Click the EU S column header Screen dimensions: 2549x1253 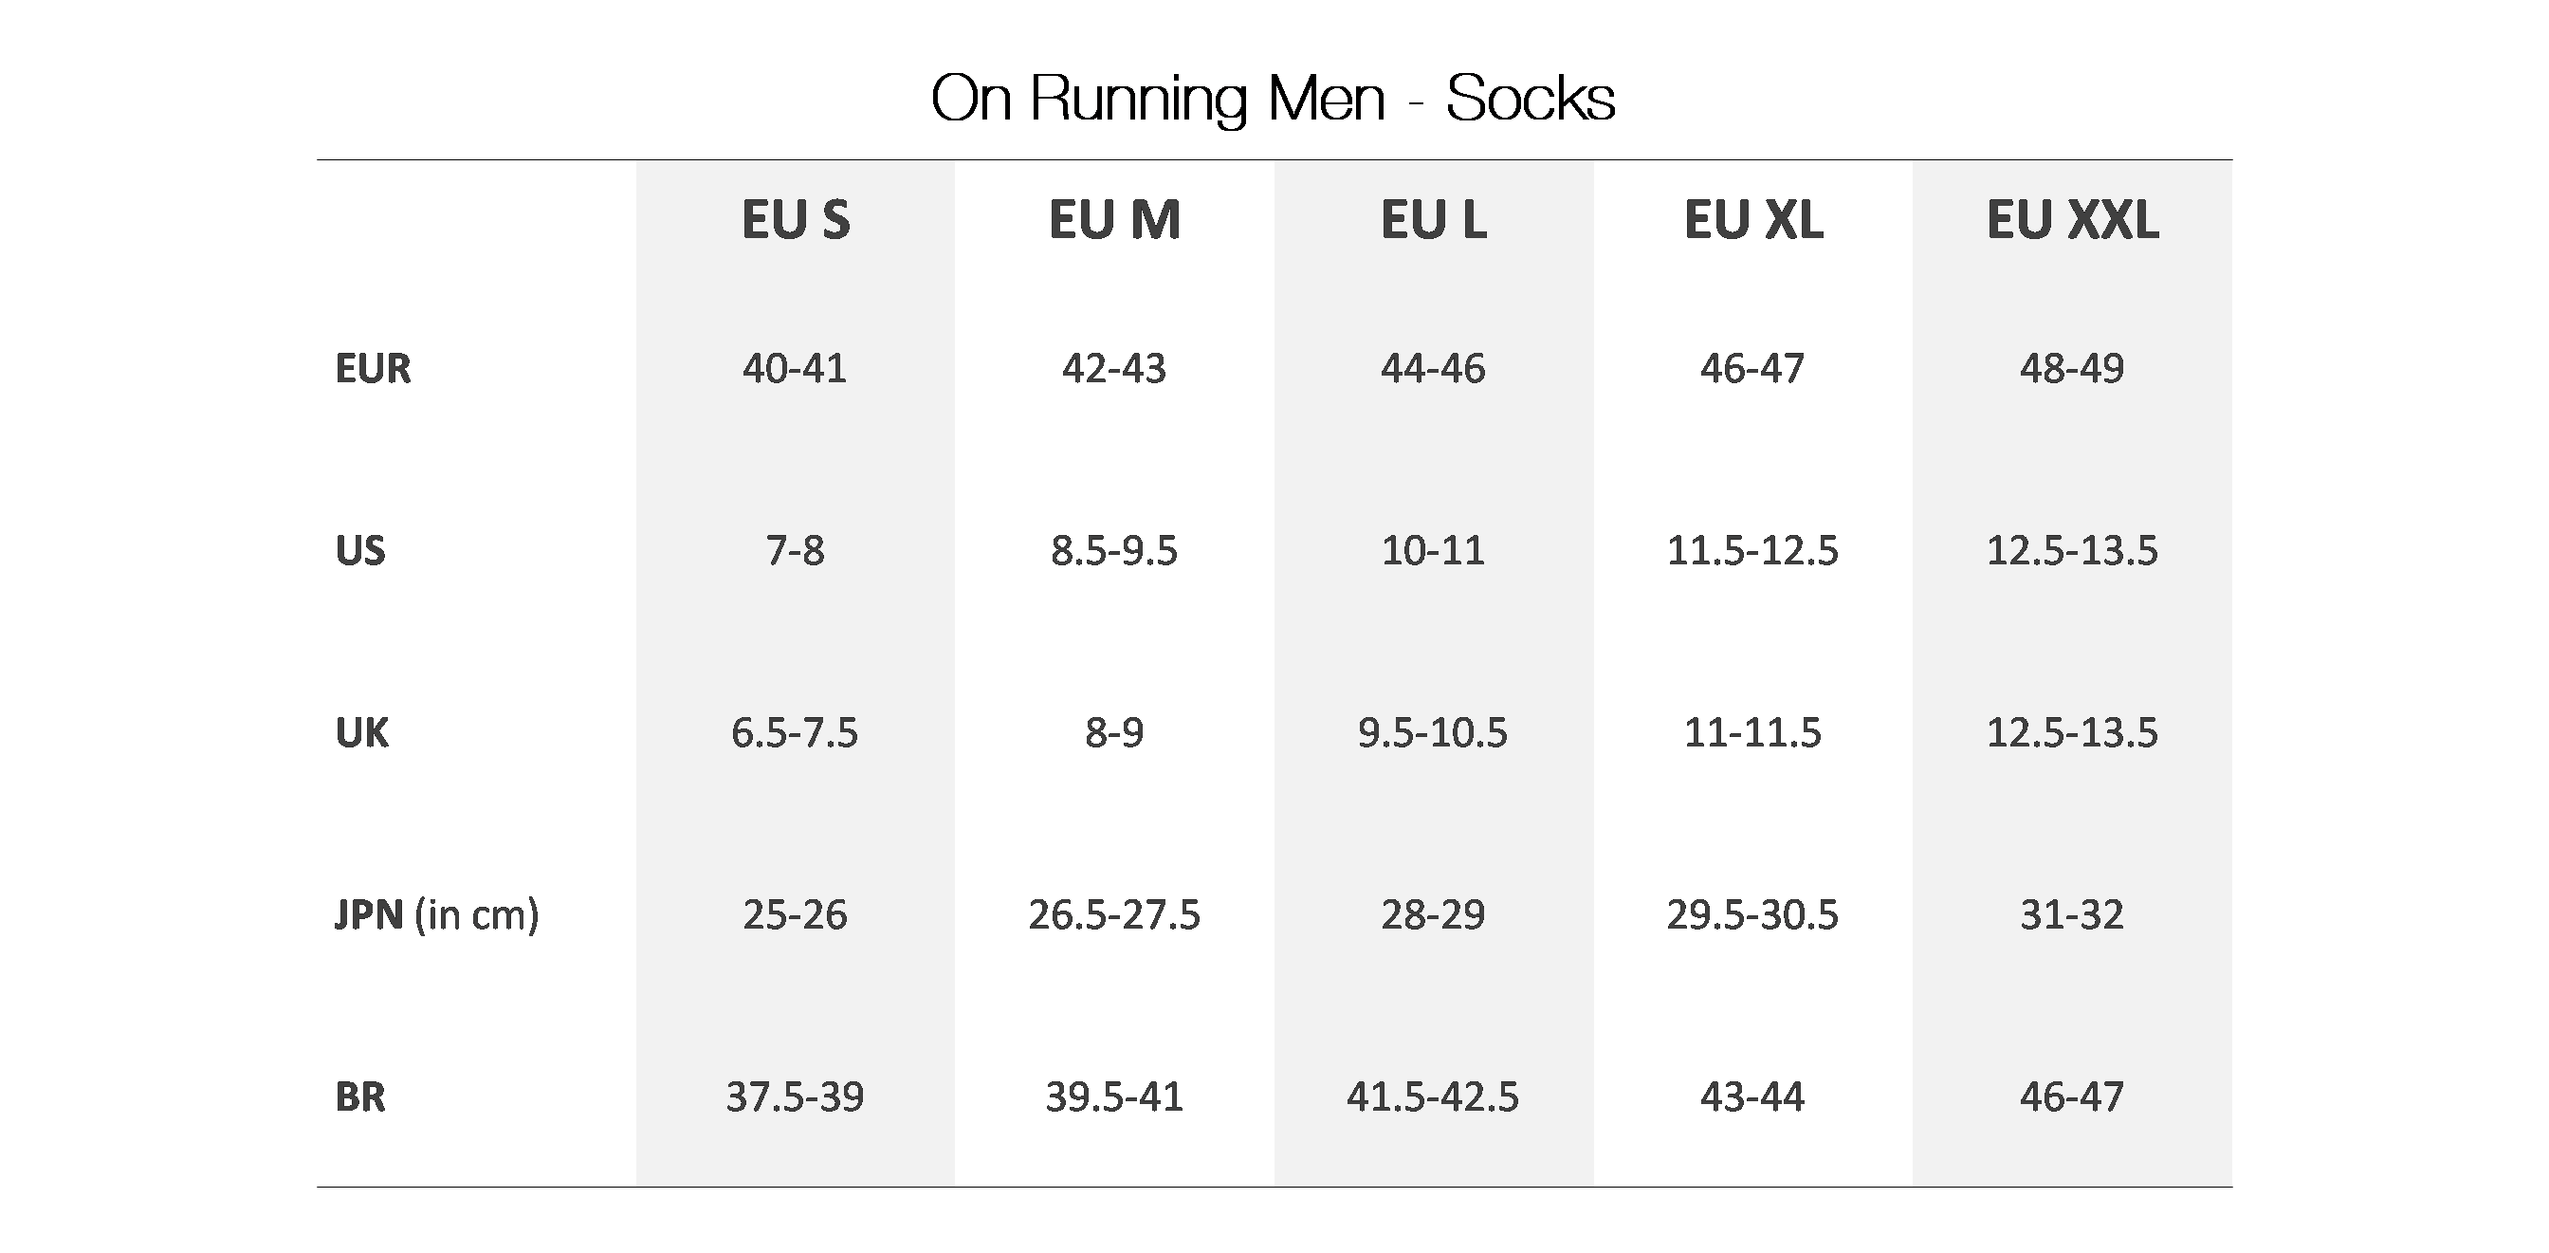795,220
